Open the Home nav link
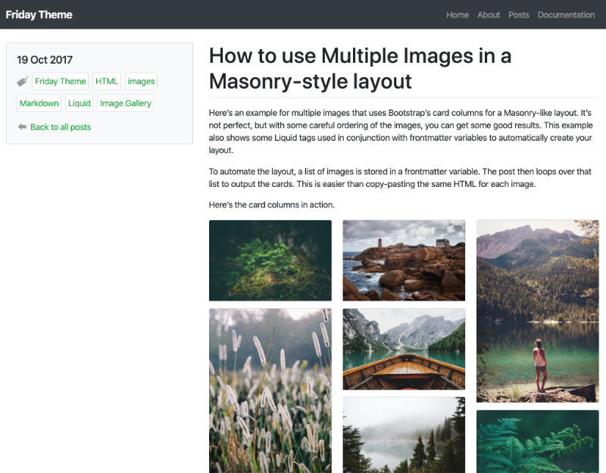Screen dimensions: 606x473 tap(458, 14)
